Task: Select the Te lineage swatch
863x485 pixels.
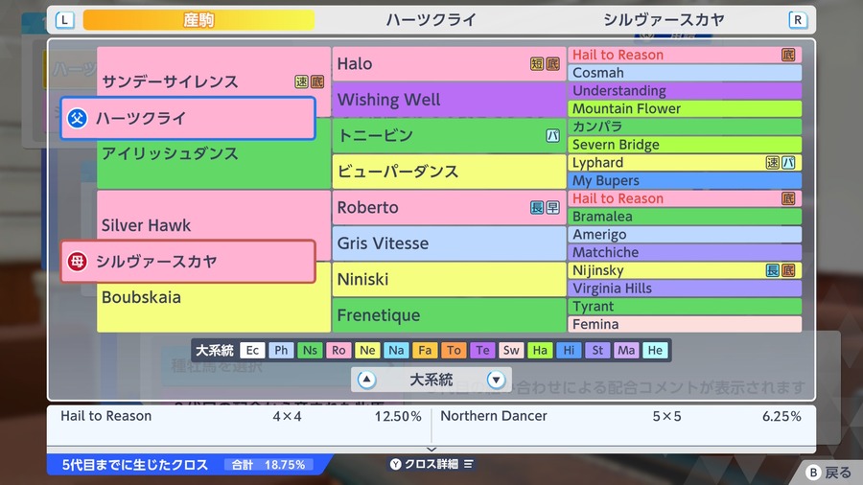Action: [x=482, y=350]
